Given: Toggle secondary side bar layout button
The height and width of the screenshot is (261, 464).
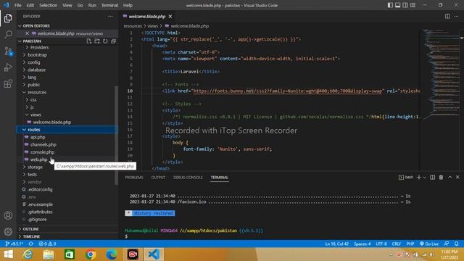Looking at the screenshot, I should [x=405, y=5].
